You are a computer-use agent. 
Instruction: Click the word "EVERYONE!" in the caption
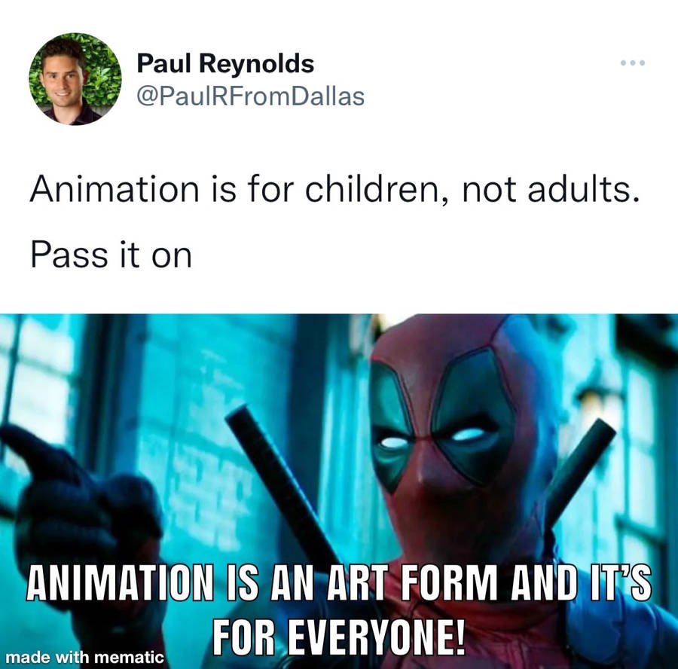point(375,637)
